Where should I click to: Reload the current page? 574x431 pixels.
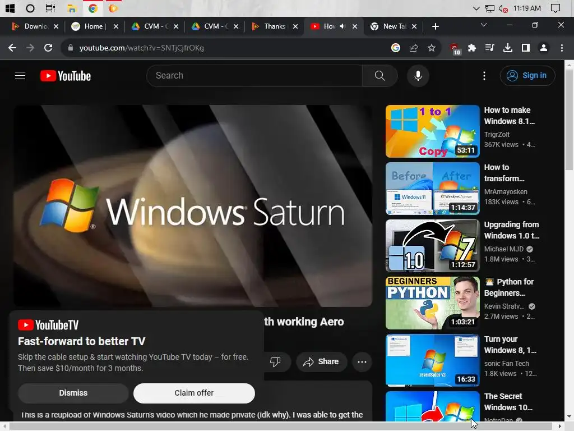click(x=48, y=48)
